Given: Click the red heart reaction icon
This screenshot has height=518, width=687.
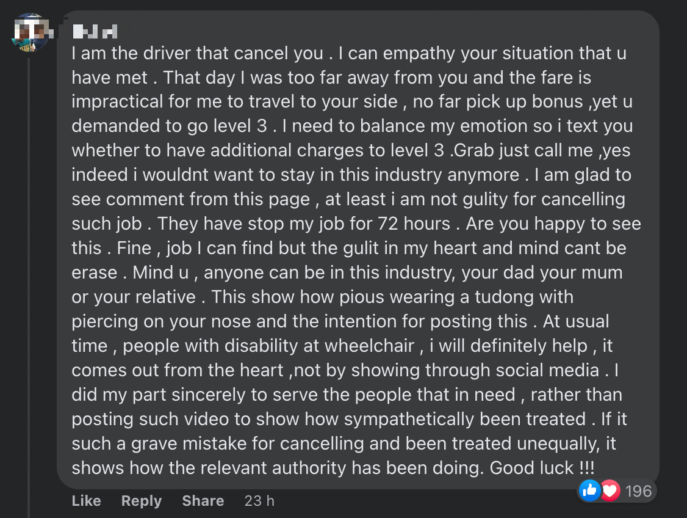Looking at the screenshot, I should pyautogui.click(x=611, y=491).
